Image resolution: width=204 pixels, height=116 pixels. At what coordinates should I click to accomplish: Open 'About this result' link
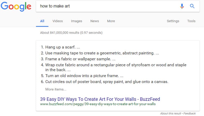tap(171, 113)
